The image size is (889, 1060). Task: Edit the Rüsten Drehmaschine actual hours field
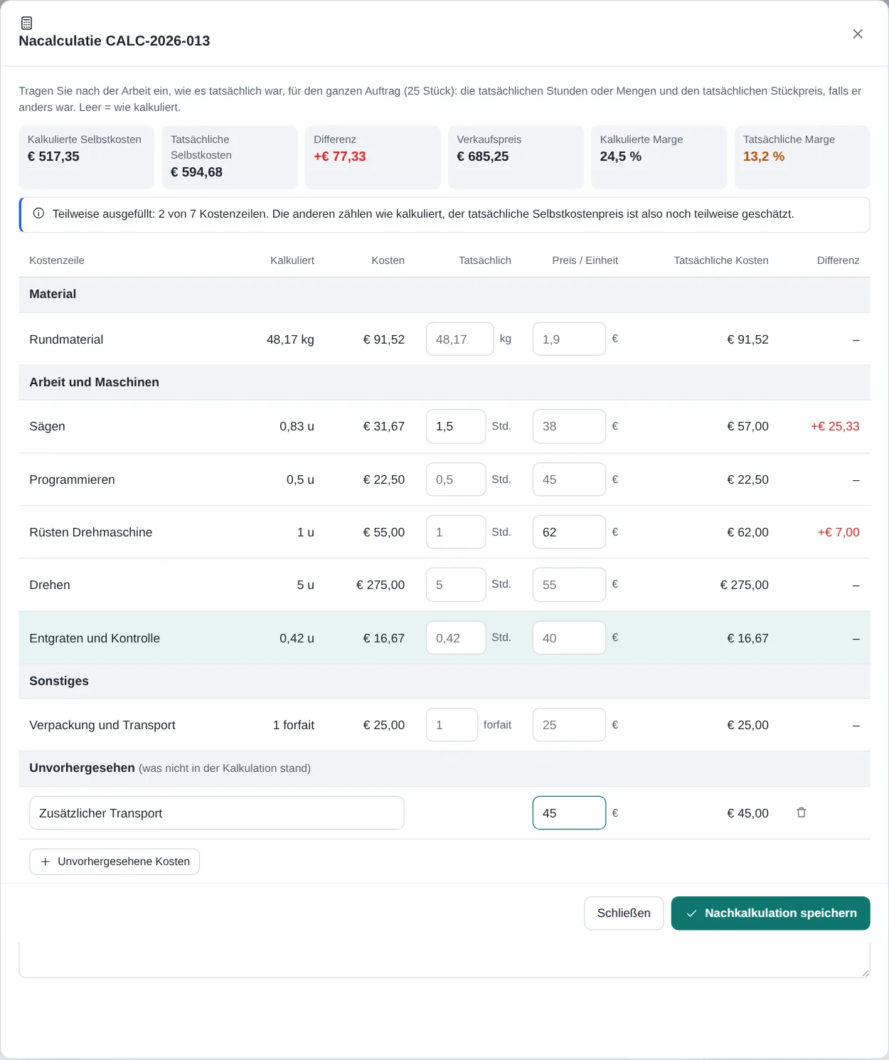point(456,532)
